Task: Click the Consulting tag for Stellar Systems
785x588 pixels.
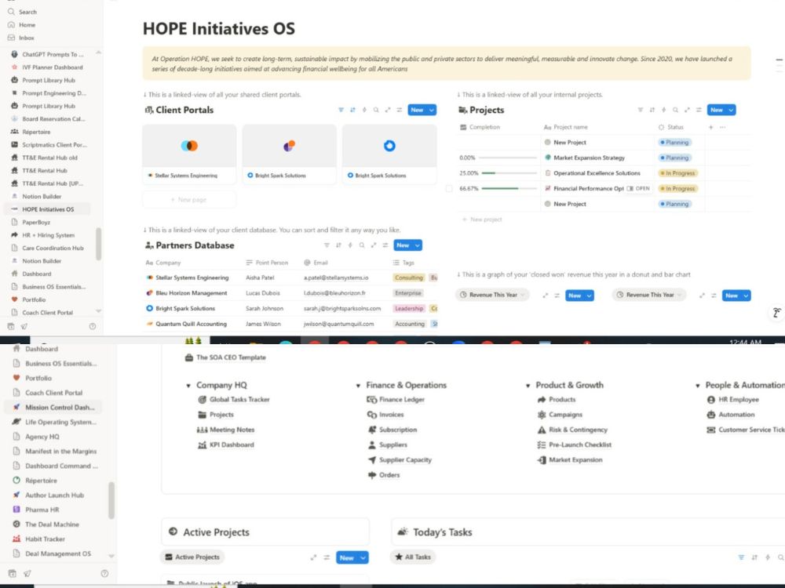Action: 408,278
